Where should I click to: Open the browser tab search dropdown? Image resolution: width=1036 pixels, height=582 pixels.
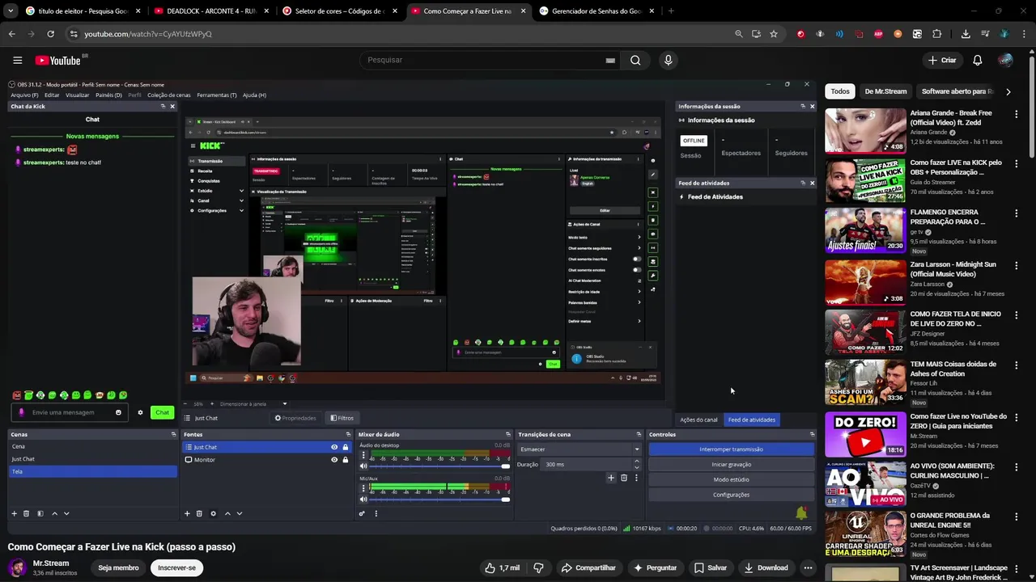(10, 11)
